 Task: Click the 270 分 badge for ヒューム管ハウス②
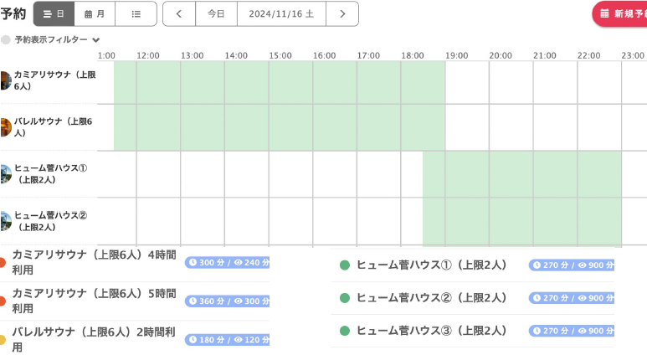[x=572, y=298]
